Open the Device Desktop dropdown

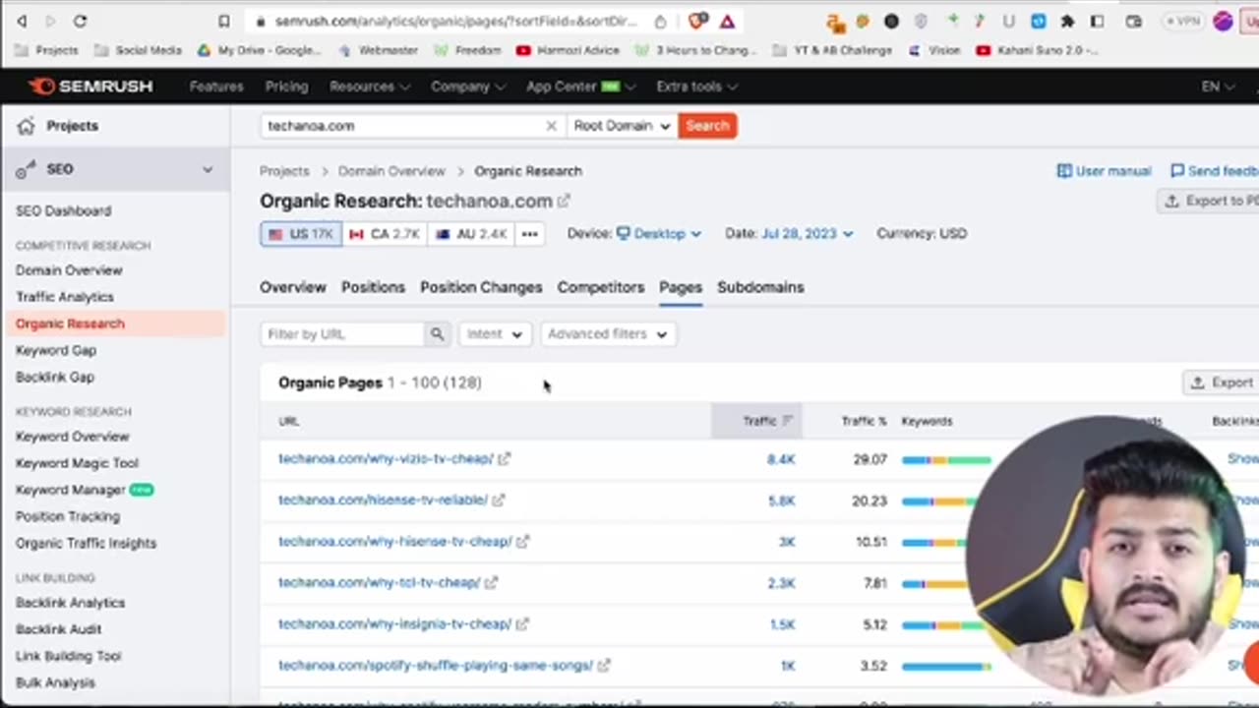(658, 234)
